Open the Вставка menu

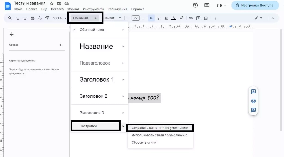coord(57,9)
